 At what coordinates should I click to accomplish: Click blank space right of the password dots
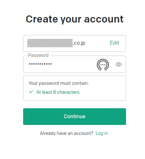[74, 64]
